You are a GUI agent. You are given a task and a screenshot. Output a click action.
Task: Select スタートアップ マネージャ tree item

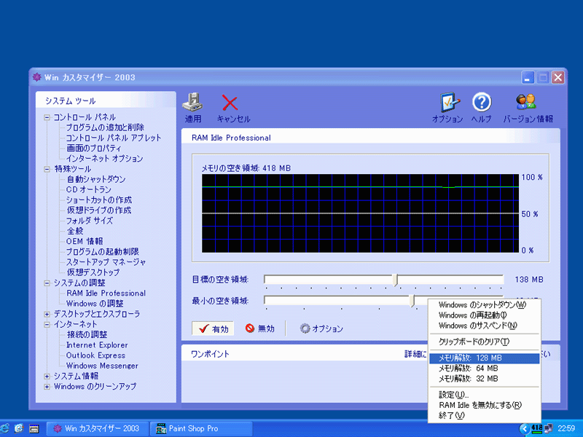pyautogui.click(x=106, y=262)
